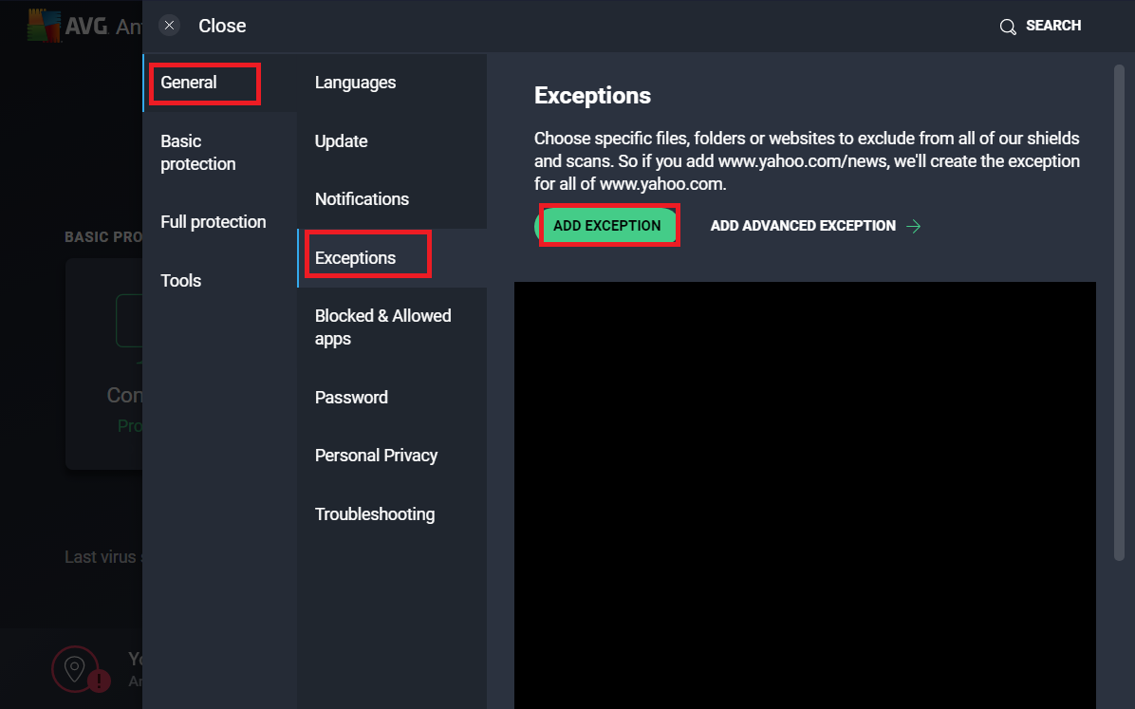Open the Languages settings section
Viewport: 1135px width, 709px height.
pos(355,83)
